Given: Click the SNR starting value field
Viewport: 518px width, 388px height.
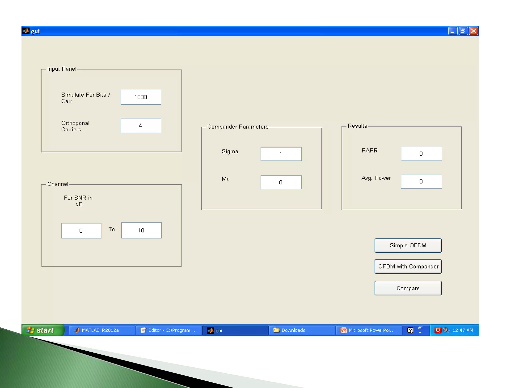Looking at the screenshot, I should pos(81,231).
